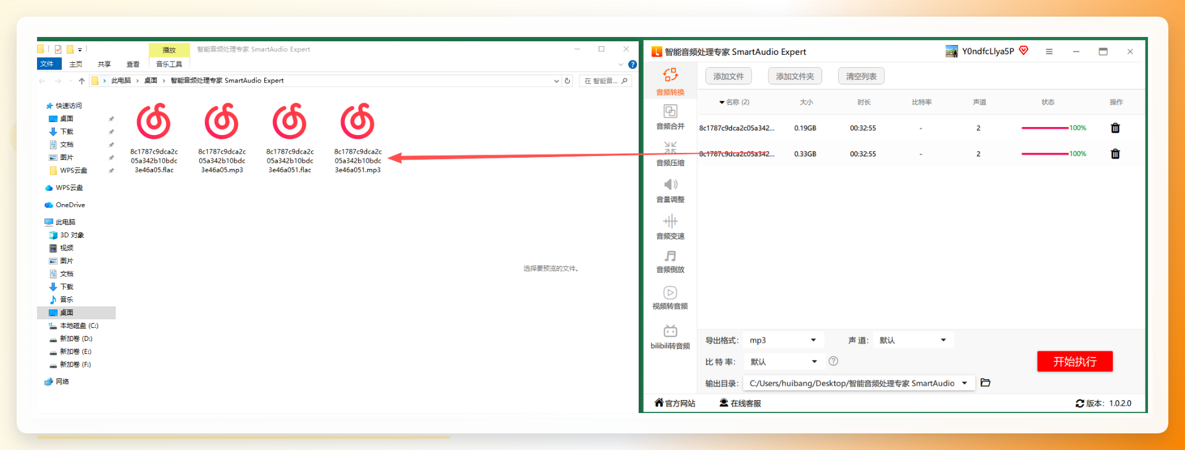
Task: Open the 音频转换 audio conversion tool
Action: pyautogui.click(x=670, y=81)
